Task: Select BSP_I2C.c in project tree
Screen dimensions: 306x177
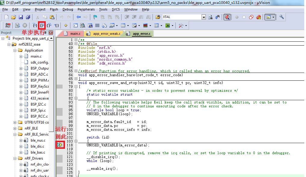Action: (x=38, y=104)
